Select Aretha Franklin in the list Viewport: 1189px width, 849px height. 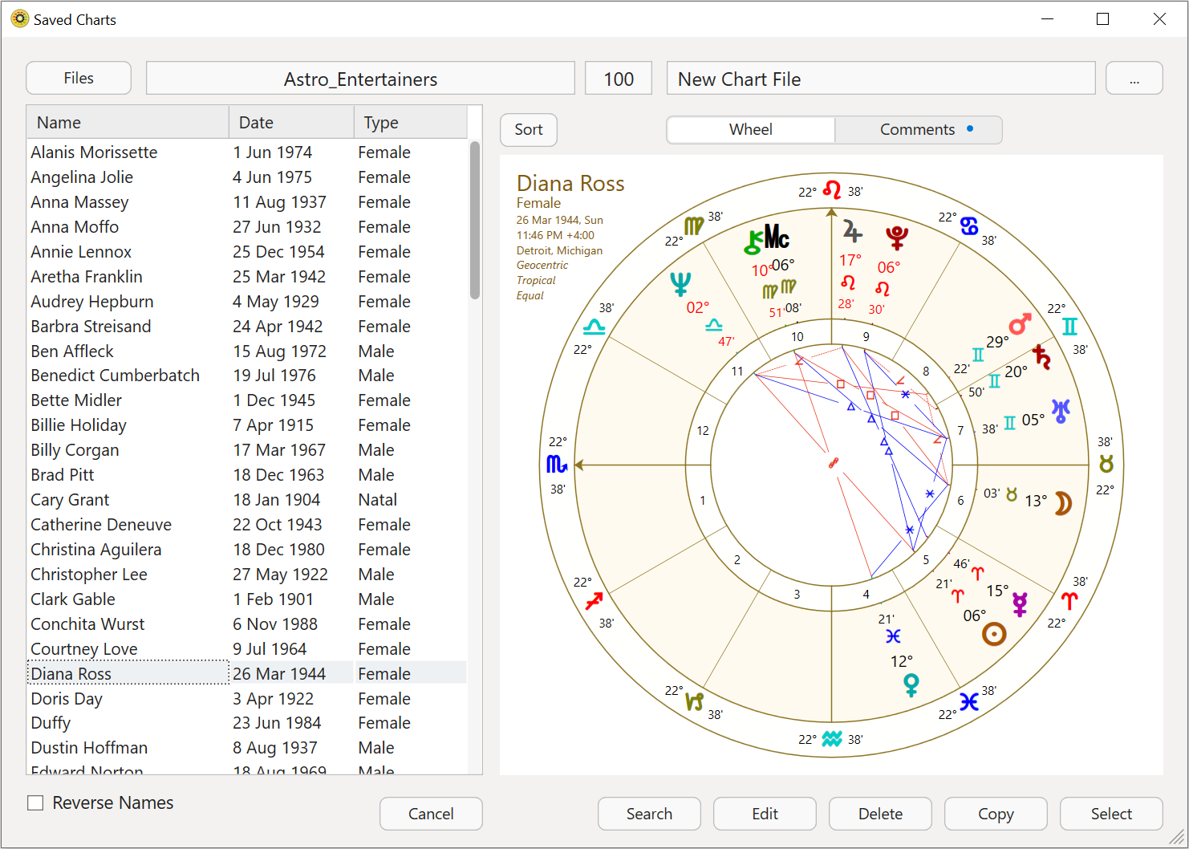click(x=247, y=276)
